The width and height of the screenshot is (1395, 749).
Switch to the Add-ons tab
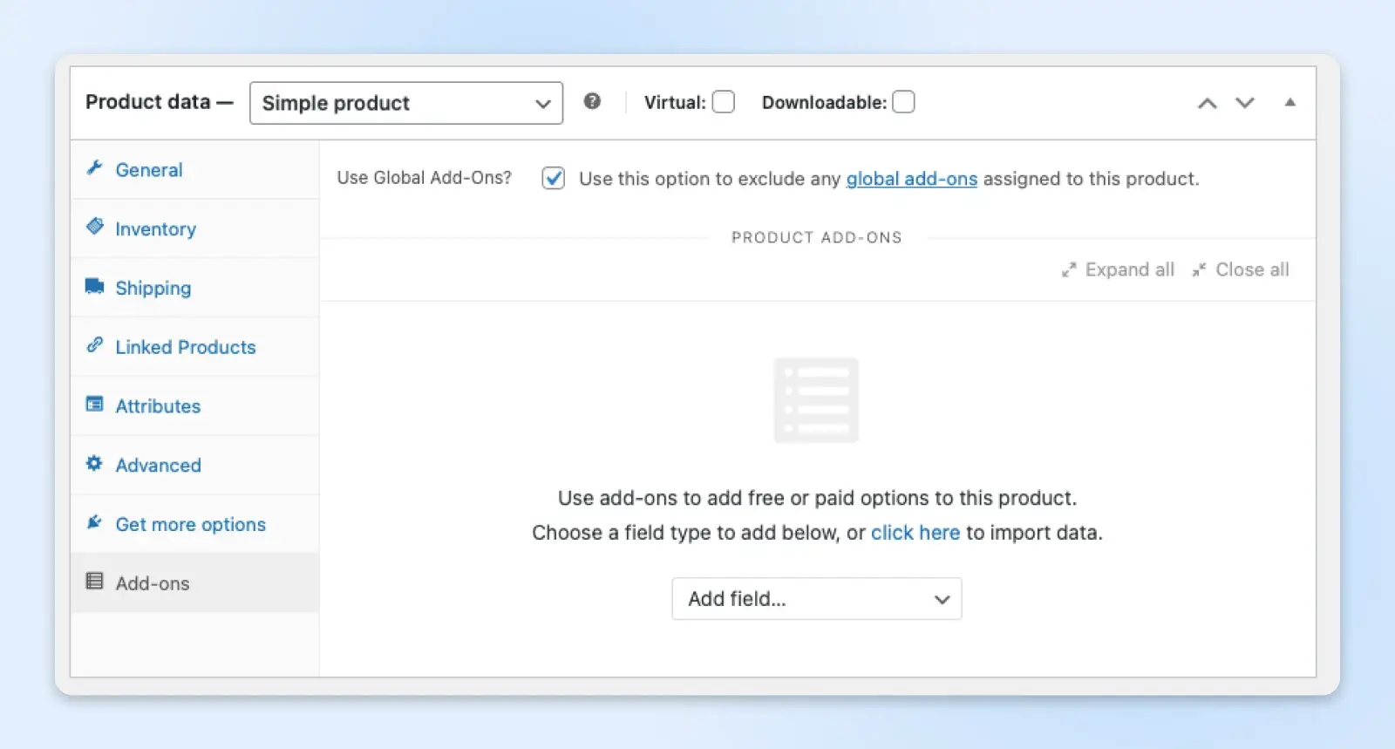coord(153,583)
